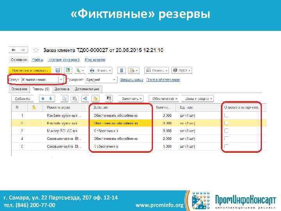
Task: Click the quantity 1.000 in row 5
Action: click(167, 147)
